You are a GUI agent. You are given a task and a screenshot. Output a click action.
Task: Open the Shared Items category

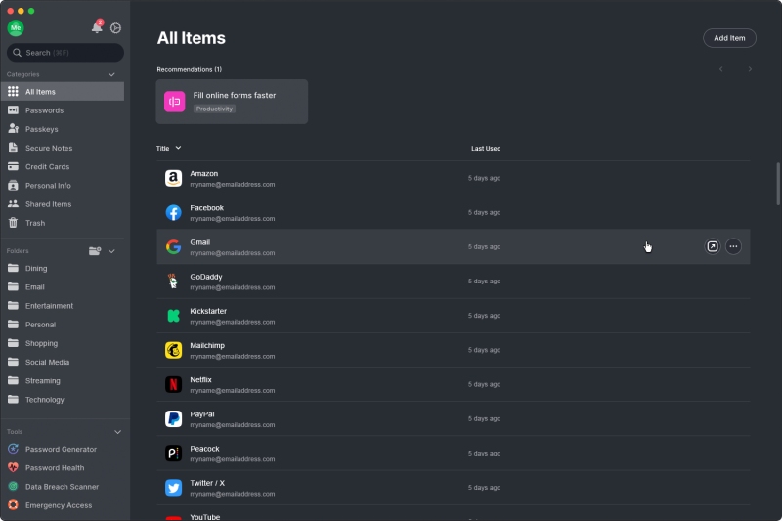(63, 204)
